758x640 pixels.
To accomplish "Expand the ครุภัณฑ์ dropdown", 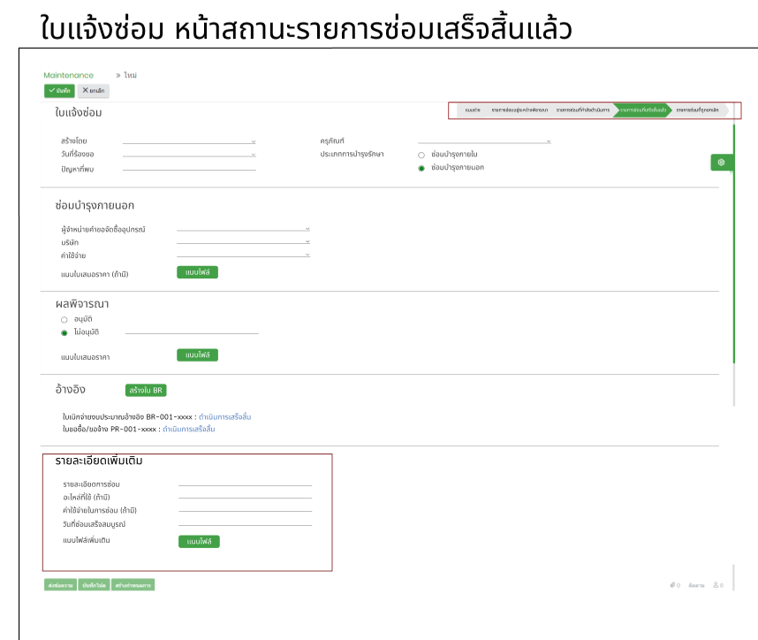I will click(484, 141).
